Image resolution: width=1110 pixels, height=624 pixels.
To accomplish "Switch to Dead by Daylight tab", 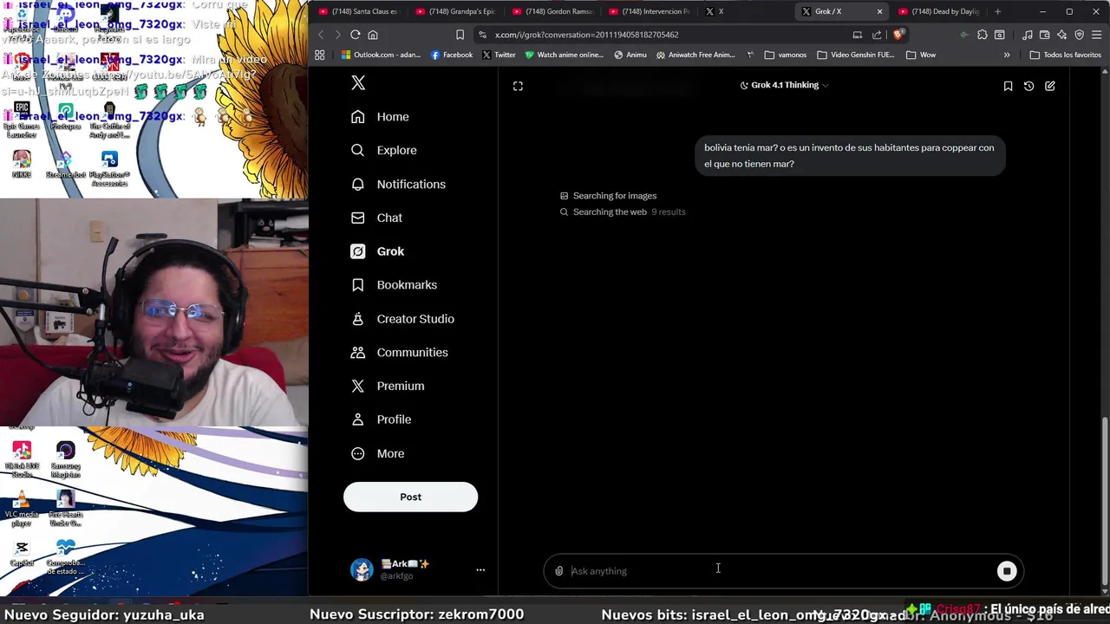I will point(938,11).
